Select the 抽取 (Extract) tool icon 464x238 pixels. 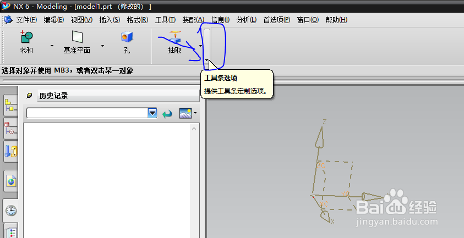pyautogui.click(x=174, y=37)
